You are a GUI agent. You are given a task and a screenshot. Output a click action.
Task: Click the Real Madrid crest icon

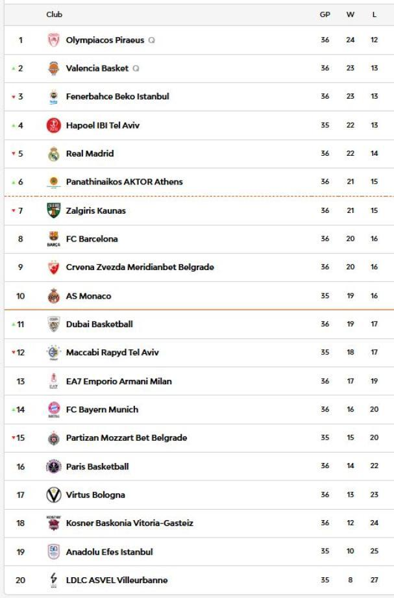(53, 154)
